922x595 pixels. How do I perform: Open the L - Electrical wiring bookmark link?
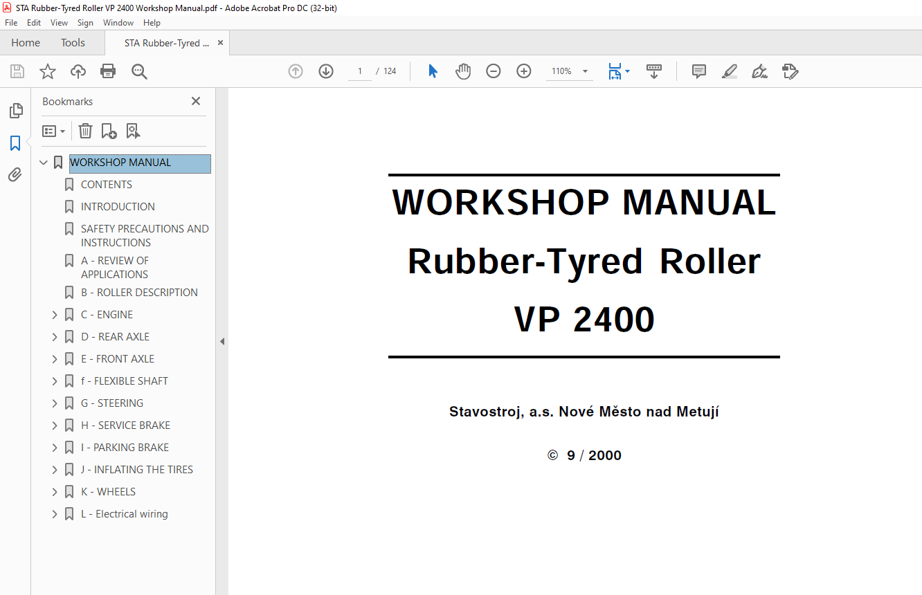coord(125,514)
